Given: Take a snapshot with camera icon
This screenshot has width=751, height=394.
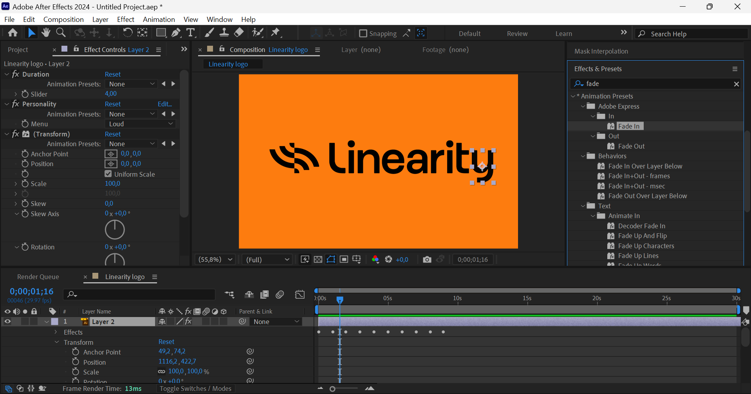Looking at the screenshot, I should coord(427,260).
